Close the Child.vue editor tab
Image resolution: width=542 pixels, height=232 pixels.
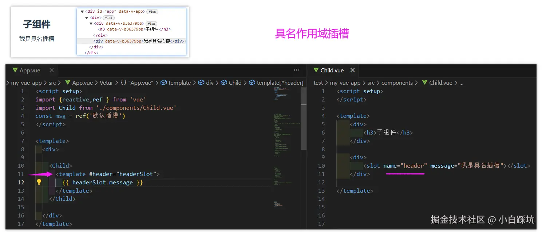tap(352, 70)
